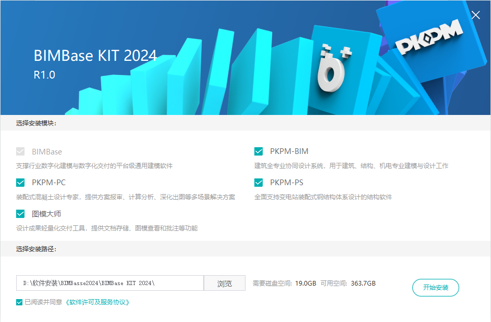Click the 设计成果轻量化交付工具 description text

107,228
